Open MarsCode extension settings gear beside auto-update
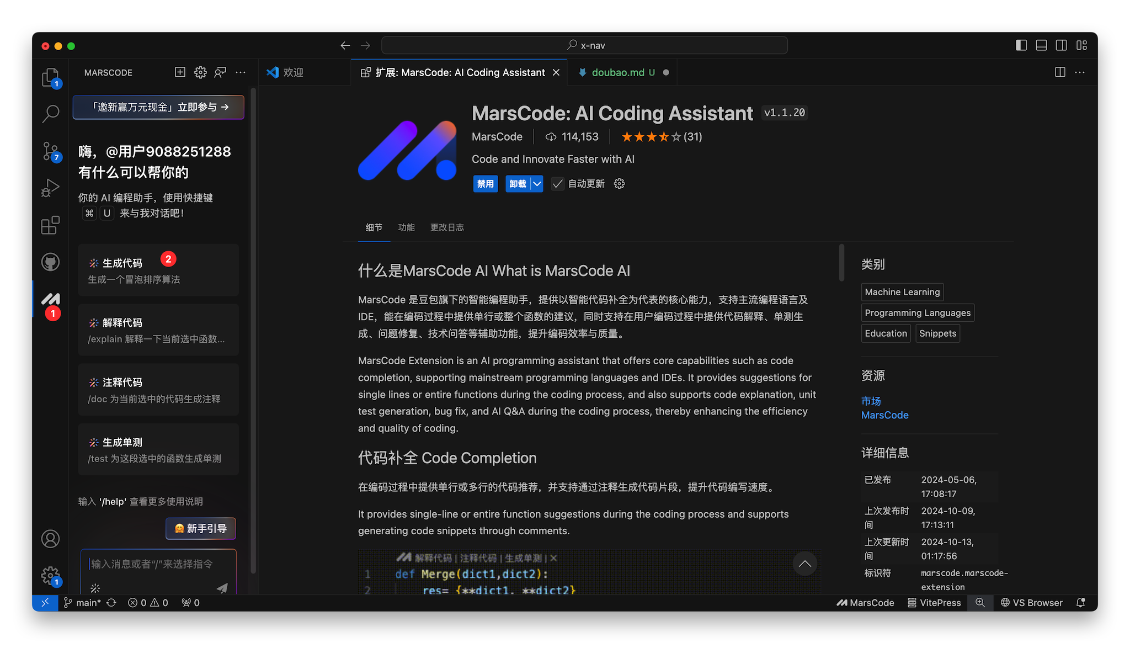 pos(619,183)
